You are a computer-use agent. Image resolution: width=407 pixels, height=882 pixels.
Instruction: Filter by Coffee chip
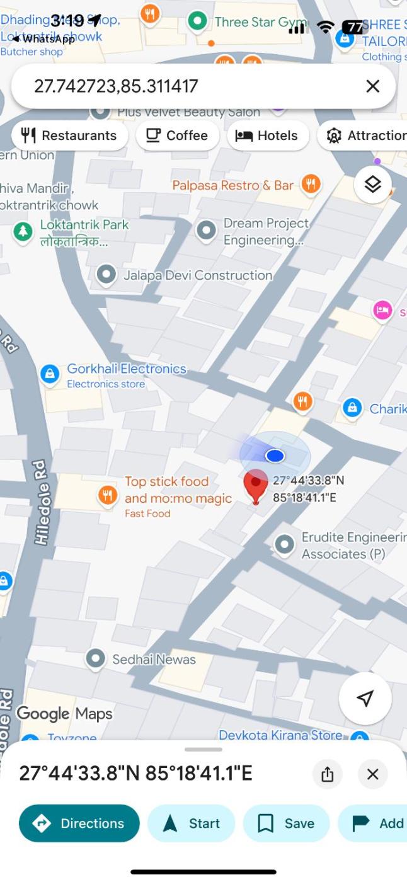tap(177, 135)
